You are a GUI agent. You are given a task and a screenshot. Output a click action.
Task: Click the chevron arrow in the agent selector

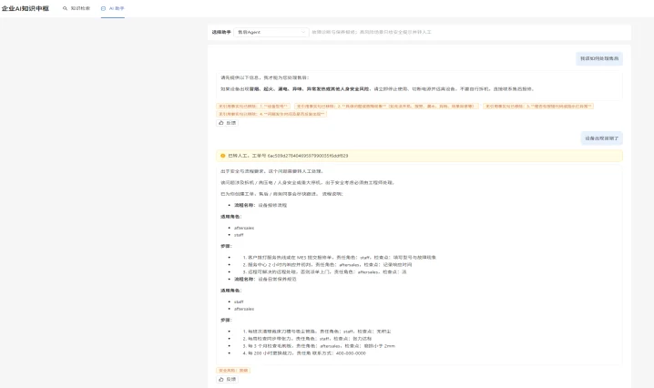point(302,32)
